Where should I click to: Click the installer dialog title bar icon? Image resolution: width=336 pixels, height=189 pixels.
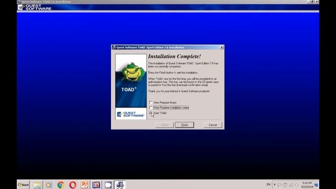pyautogui.click(x=114, y=47)
